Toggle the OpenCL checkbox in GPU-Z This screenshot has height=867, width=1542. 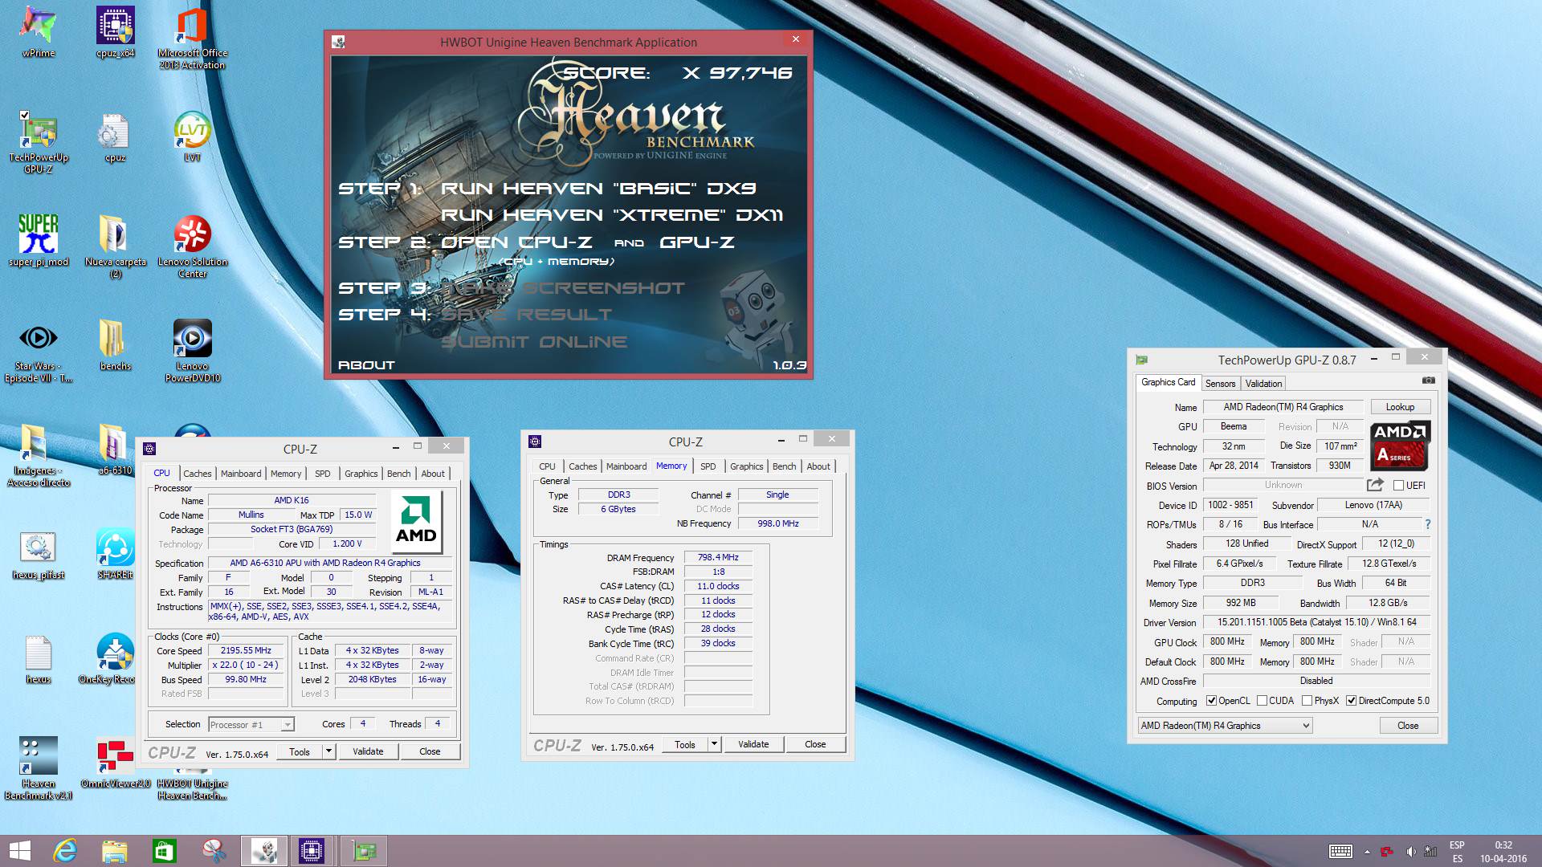(1211, 701)
